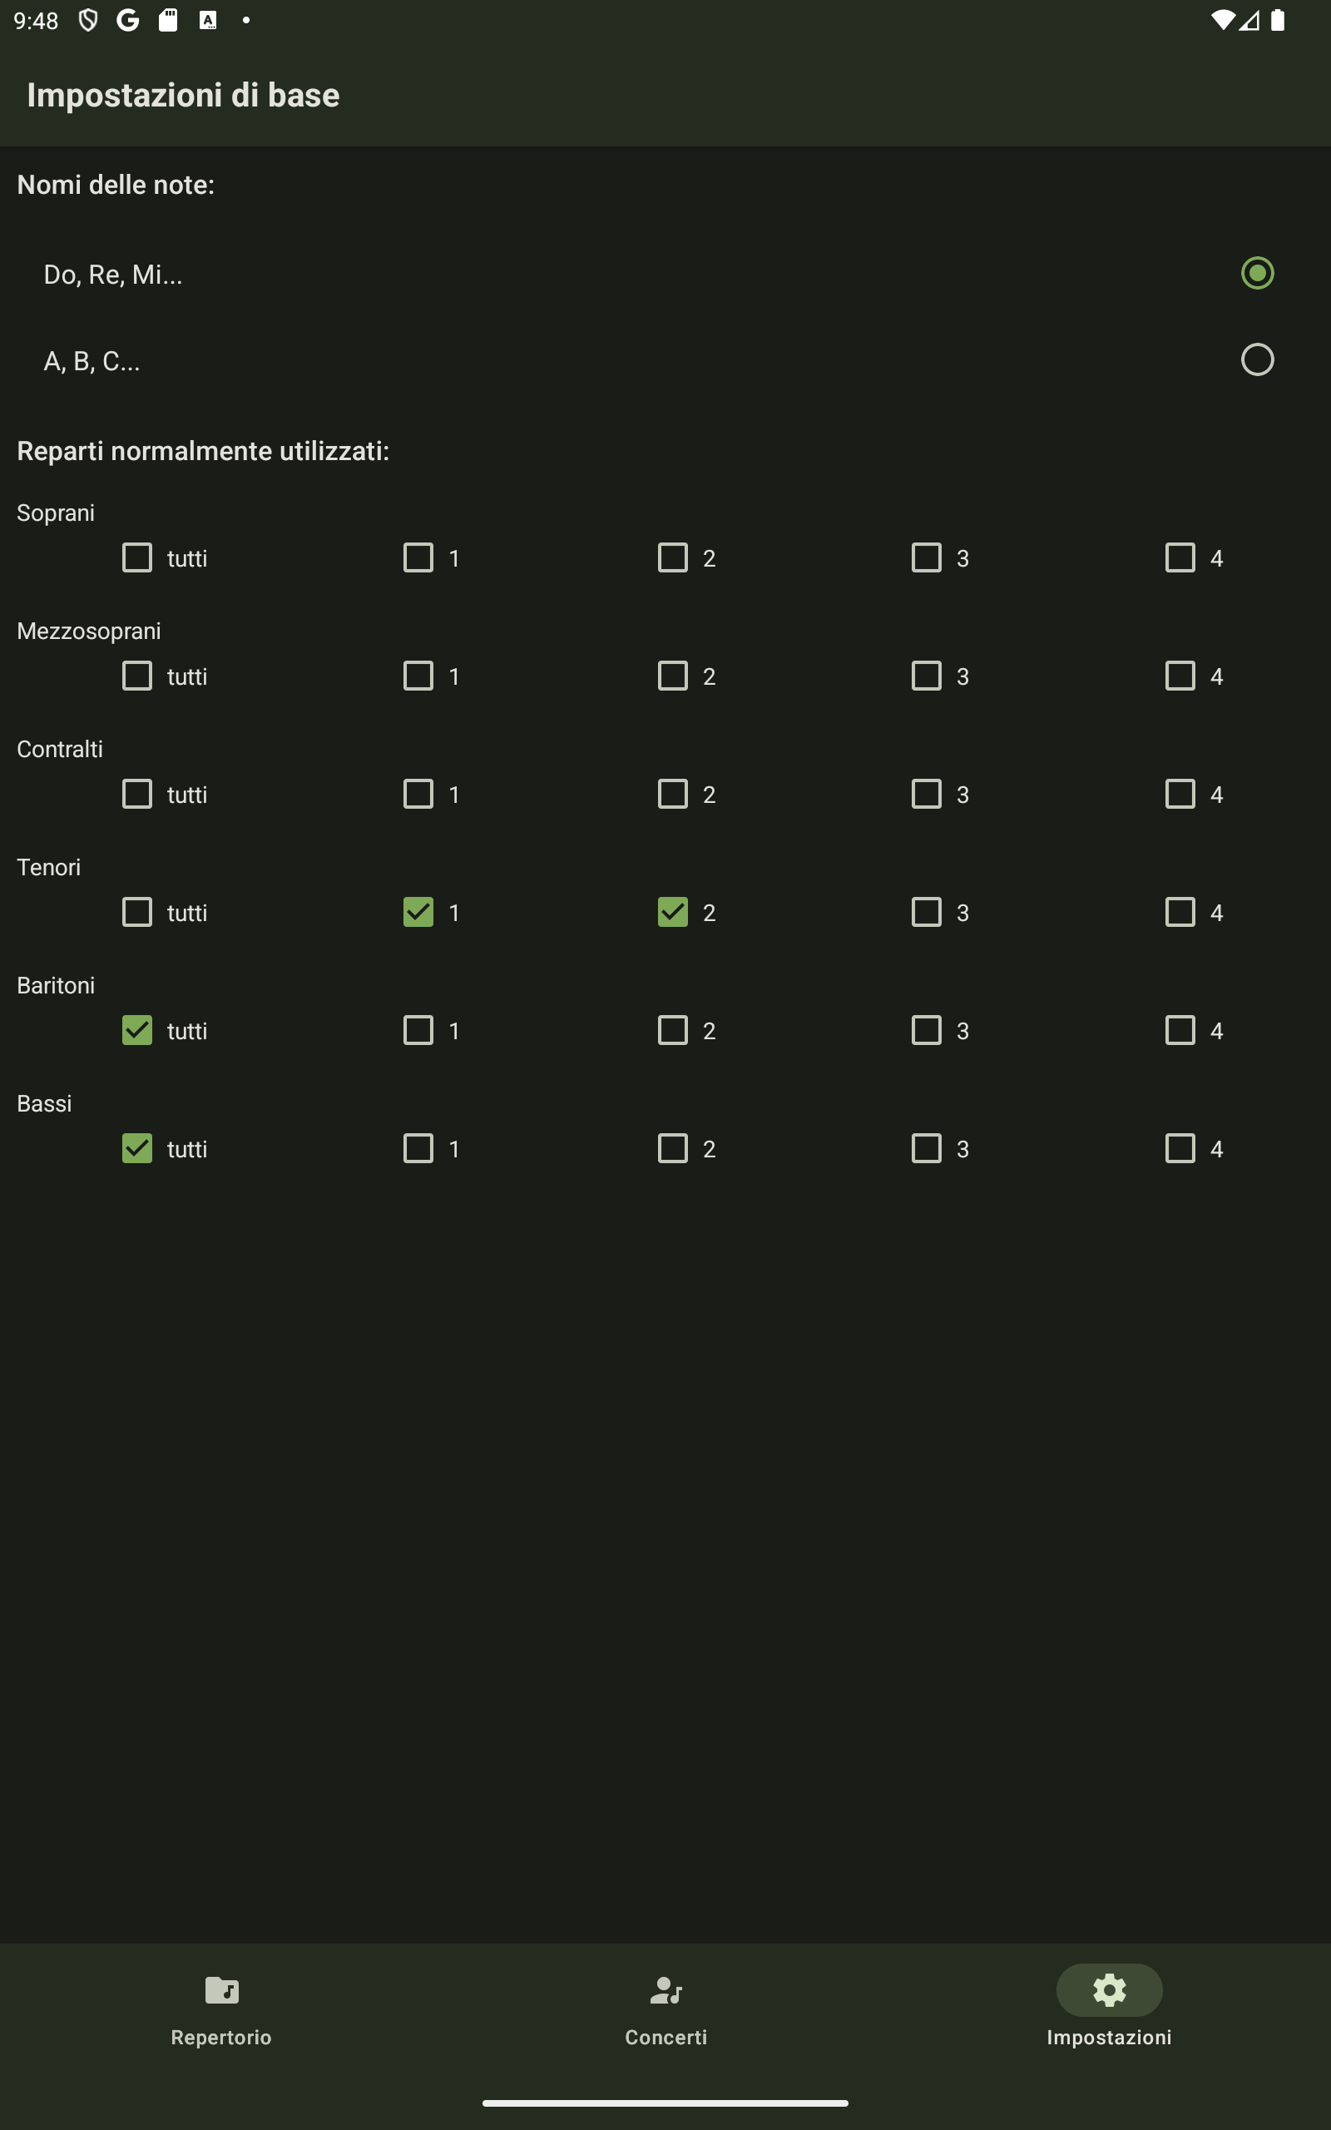The height and width of the screenshot is (2130, 1331).
Task: Check Mezzosoprani section 2
Action: [x=672, y=675]
